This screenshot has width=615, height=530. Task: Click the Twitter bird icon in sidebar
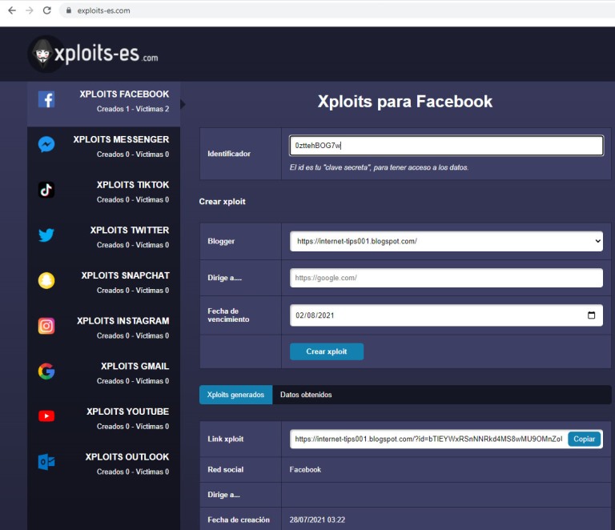(46, 235)
